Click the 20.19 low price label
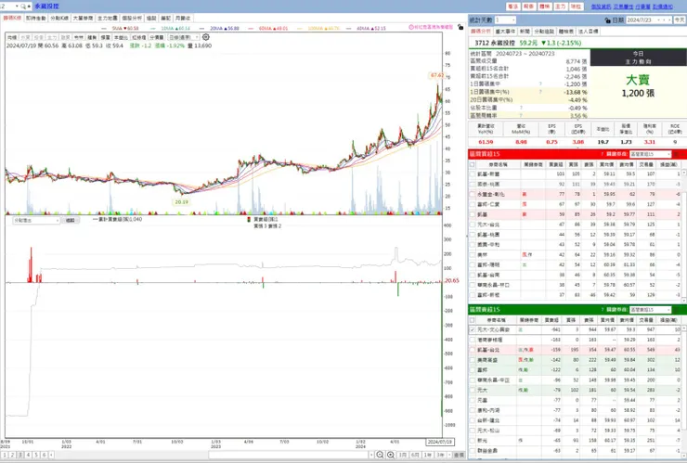The image size is (687, 463). tap(181, 202)
